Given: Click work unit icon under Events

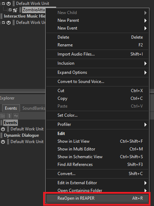Looking at the screenshot, I should point(3,129).
